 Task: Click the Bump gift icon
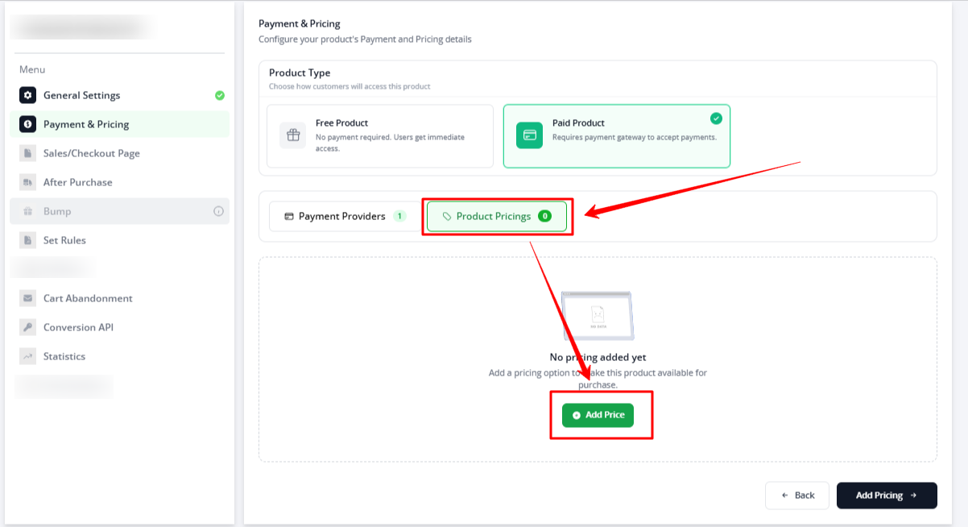click(28, 211)
